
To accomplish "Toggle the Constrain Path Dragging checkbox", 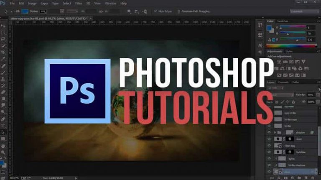I will (179, 11).
